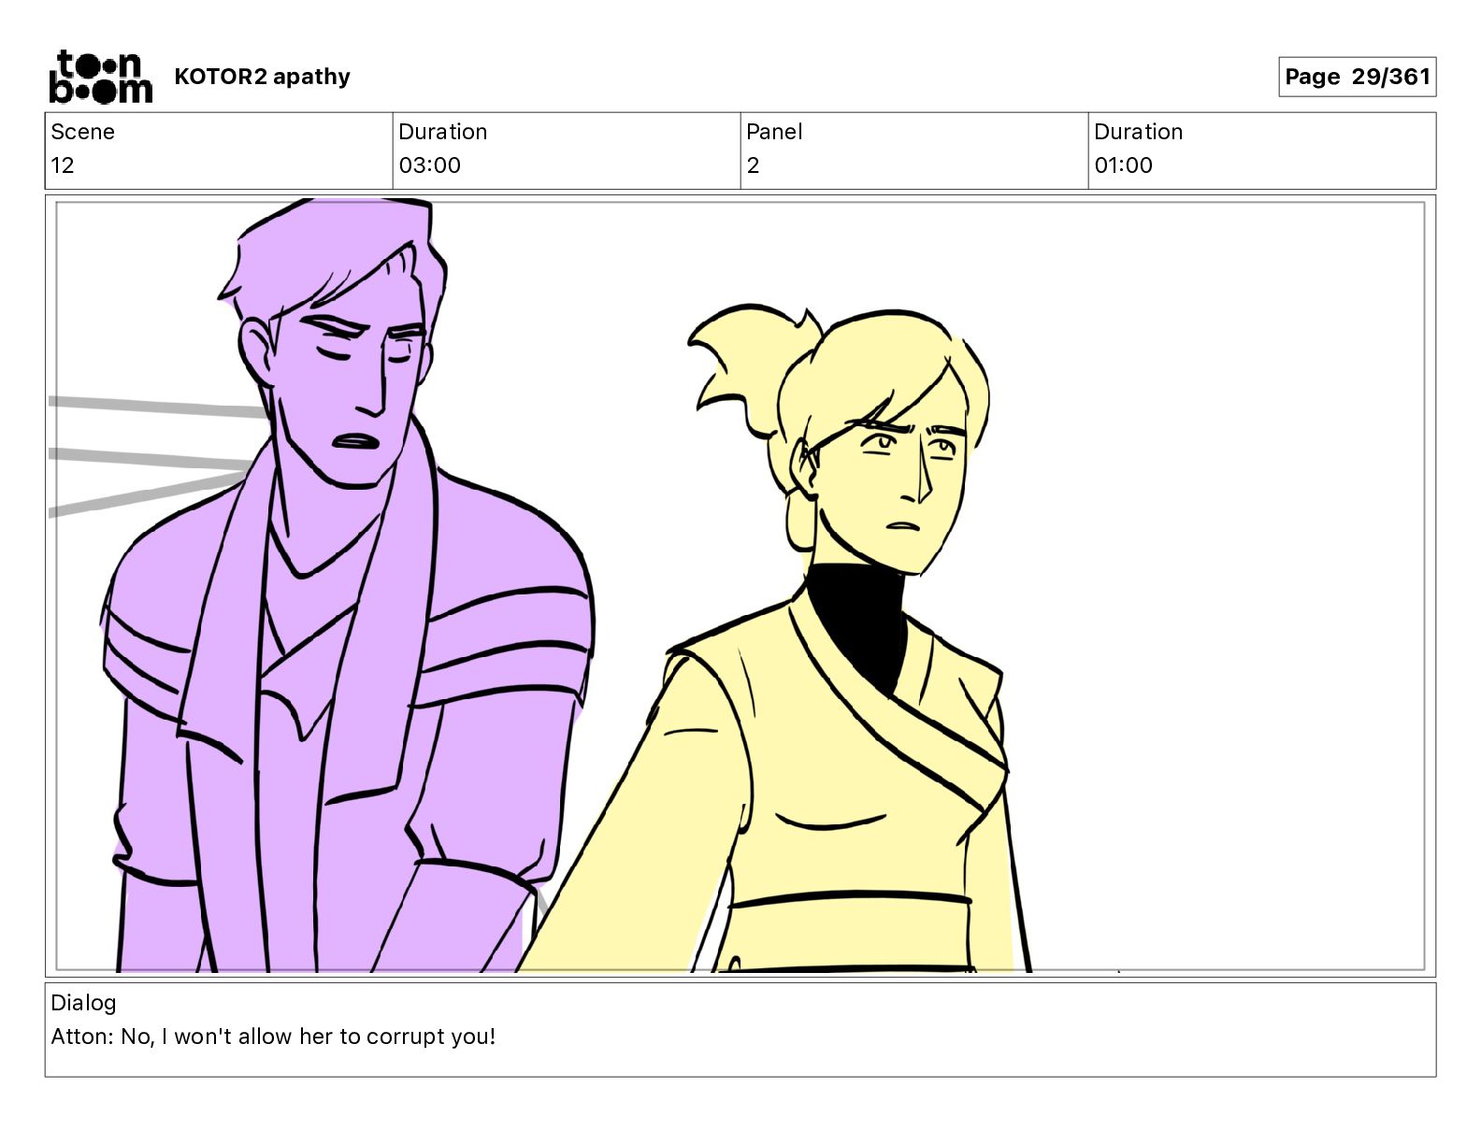Click the purple character in the storyboard panel

tap(346, 586)
